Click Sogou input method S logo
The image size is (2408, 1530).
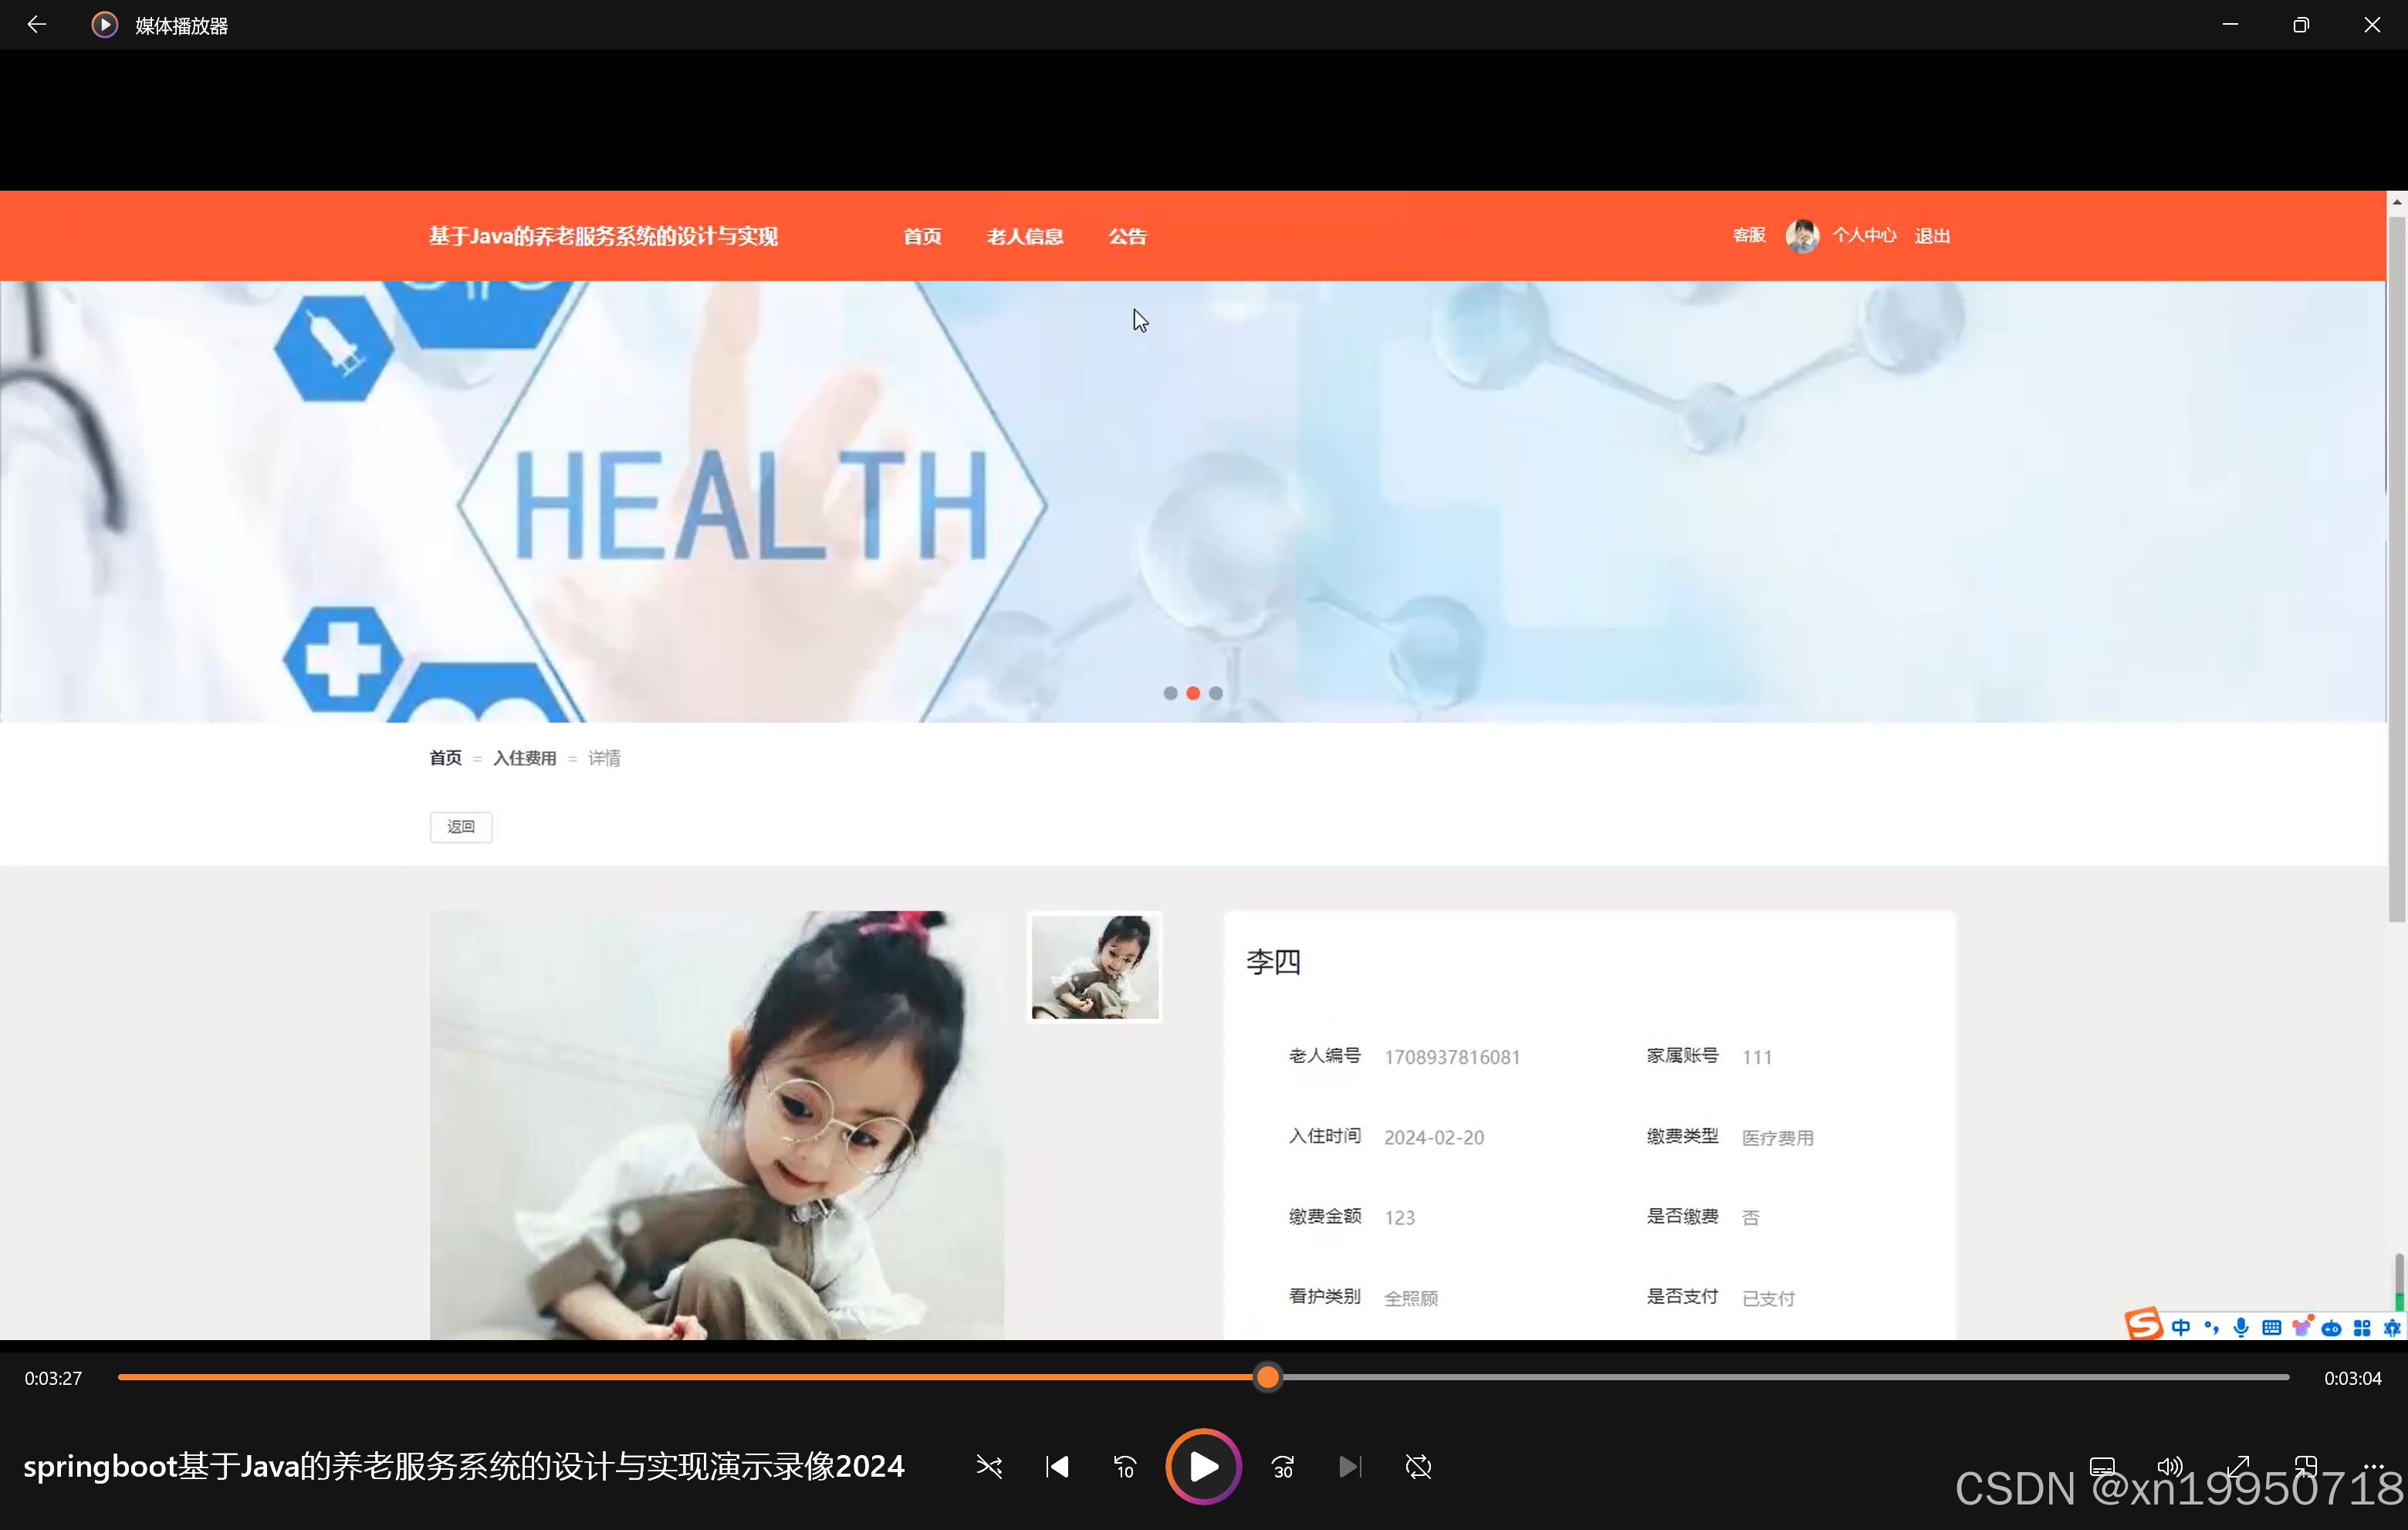(x=2143, y=1324)
